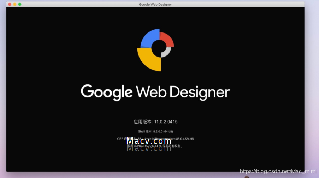Click the window title bar text 'Google Web Designer'
Screen dimensions: 320x178
[x=155, y=4]
